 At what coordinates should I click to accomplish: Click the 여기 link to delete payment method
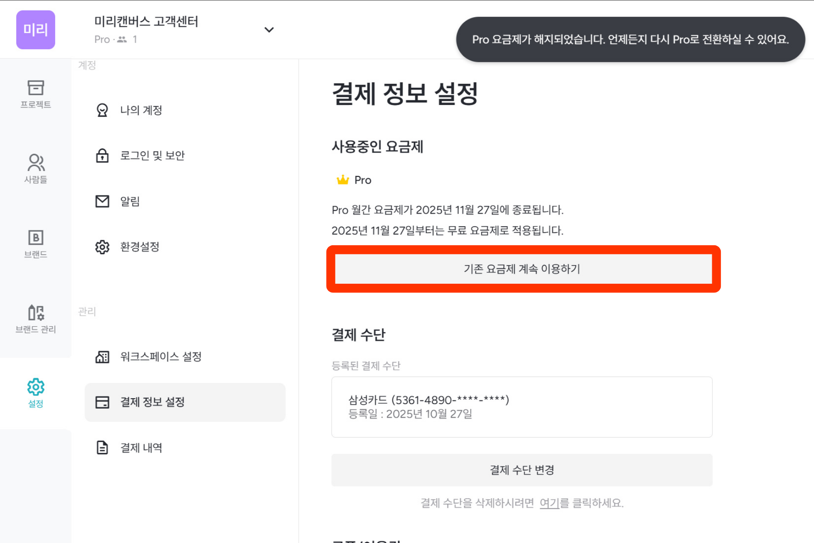[x=549, y=503]
